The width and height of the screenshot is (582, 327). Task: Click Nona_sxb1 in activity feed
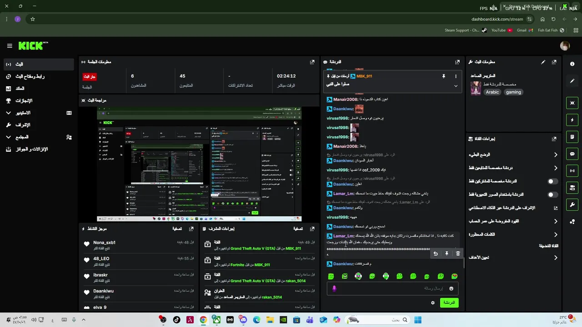104,243
